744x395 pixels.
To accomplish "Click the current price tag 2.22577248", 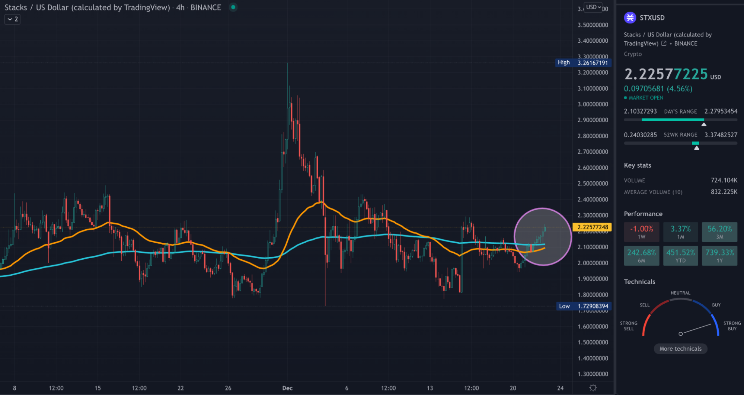I will 593,227.
